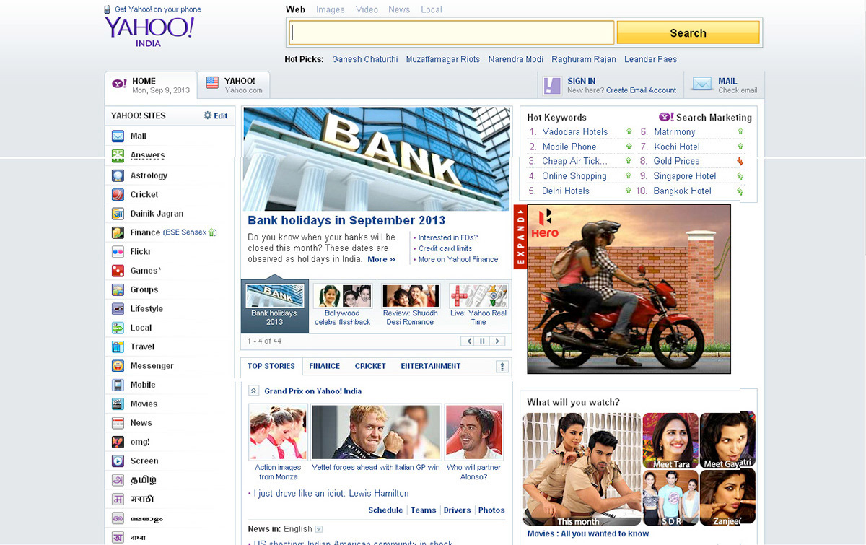Select the Local signpost icon
The image size is (866, 545).
tap(118, 328)
